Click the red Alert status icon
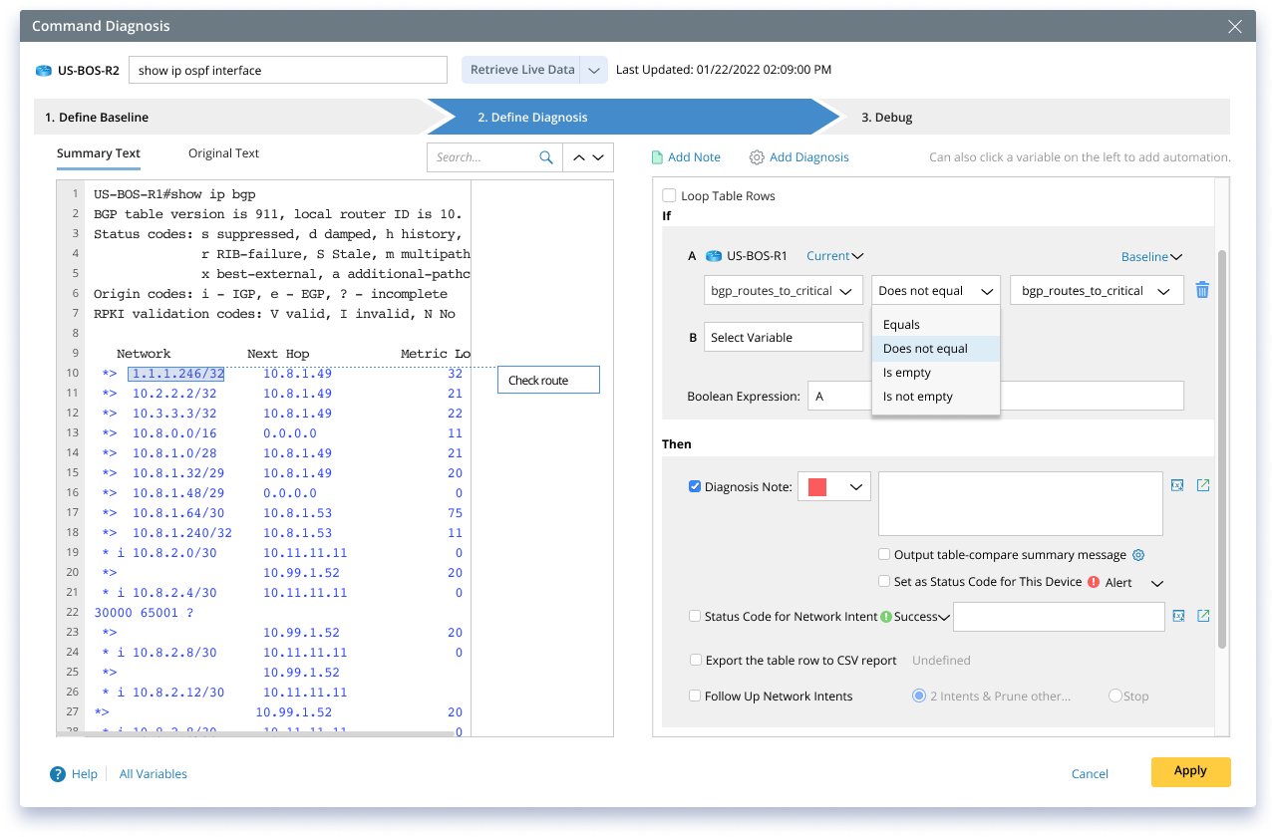Viewport: 1272px width, 837px height. [x=1094, y=582]
